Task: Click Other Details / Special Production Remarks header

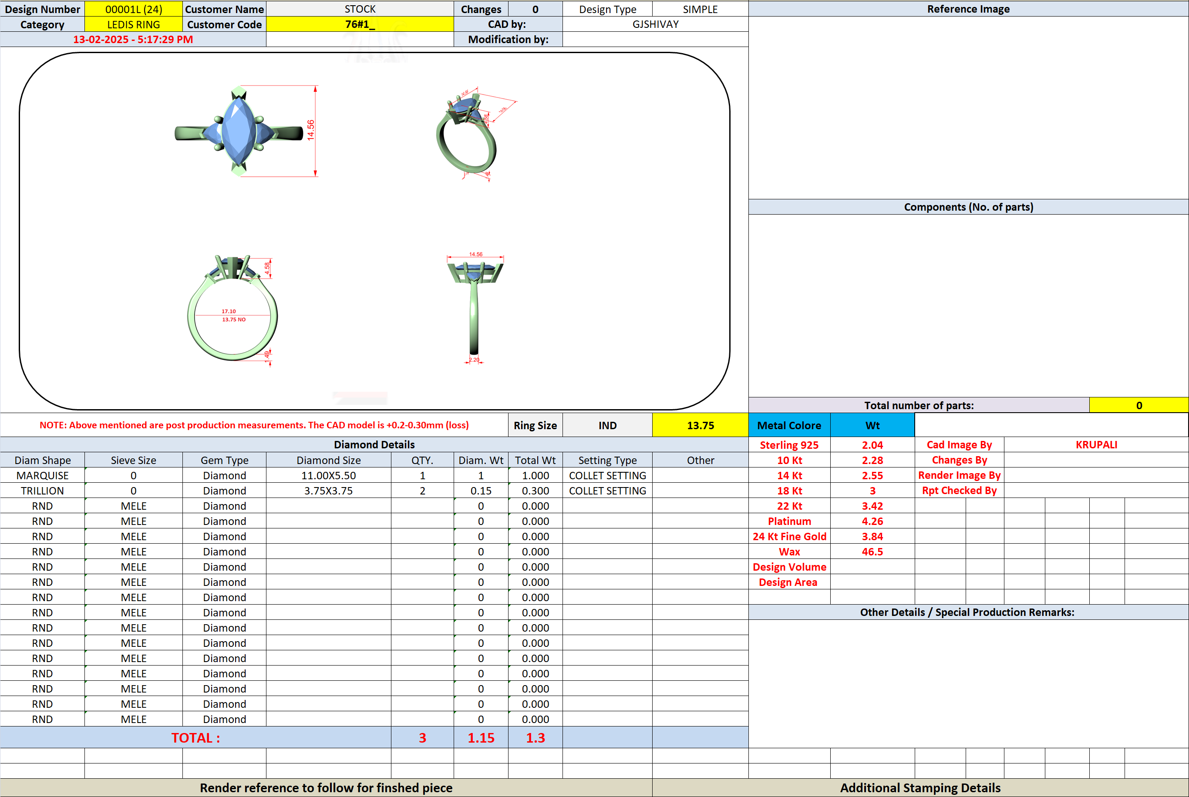Action: click(x=968, y=612)
